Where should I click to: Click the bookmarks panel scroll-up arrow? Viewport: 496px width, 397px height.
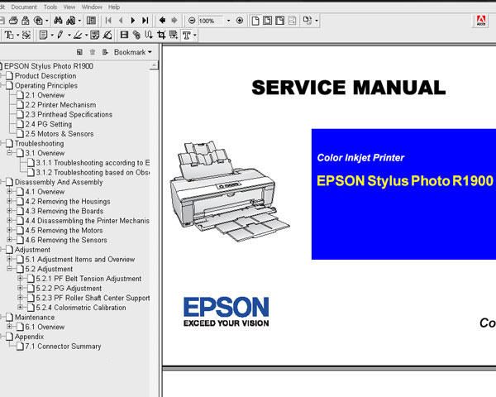154,65
